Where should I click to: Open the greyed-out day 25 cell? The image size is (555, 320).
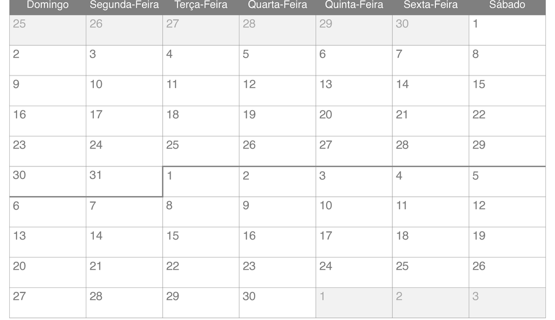tap(48, 30)
